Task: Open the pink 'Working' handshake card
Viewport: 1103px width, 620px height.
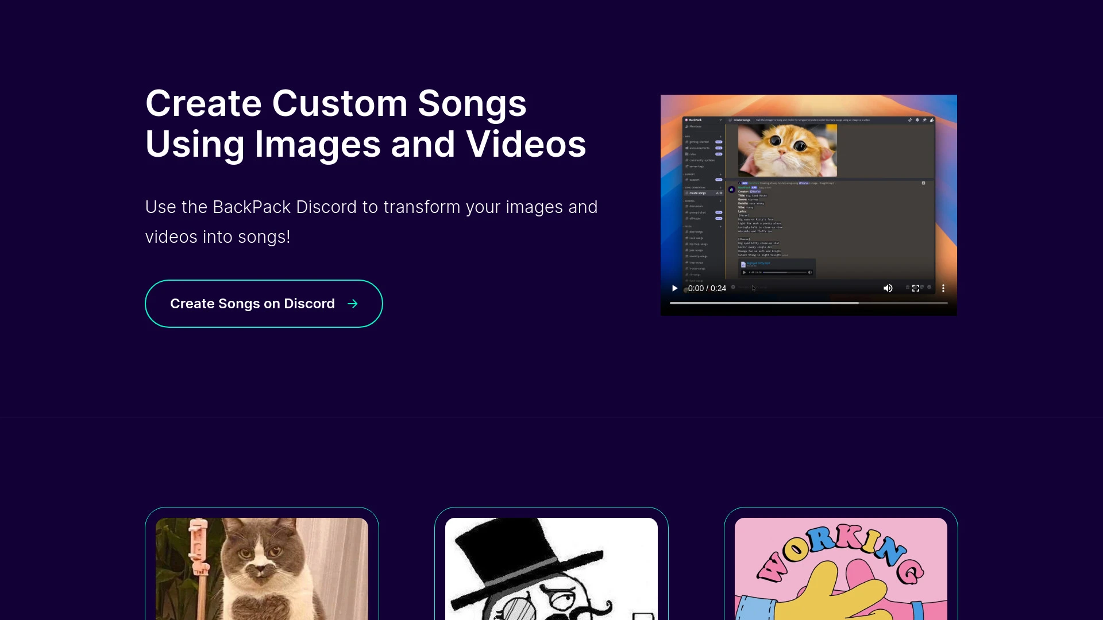Action: (x=840, y=568)
